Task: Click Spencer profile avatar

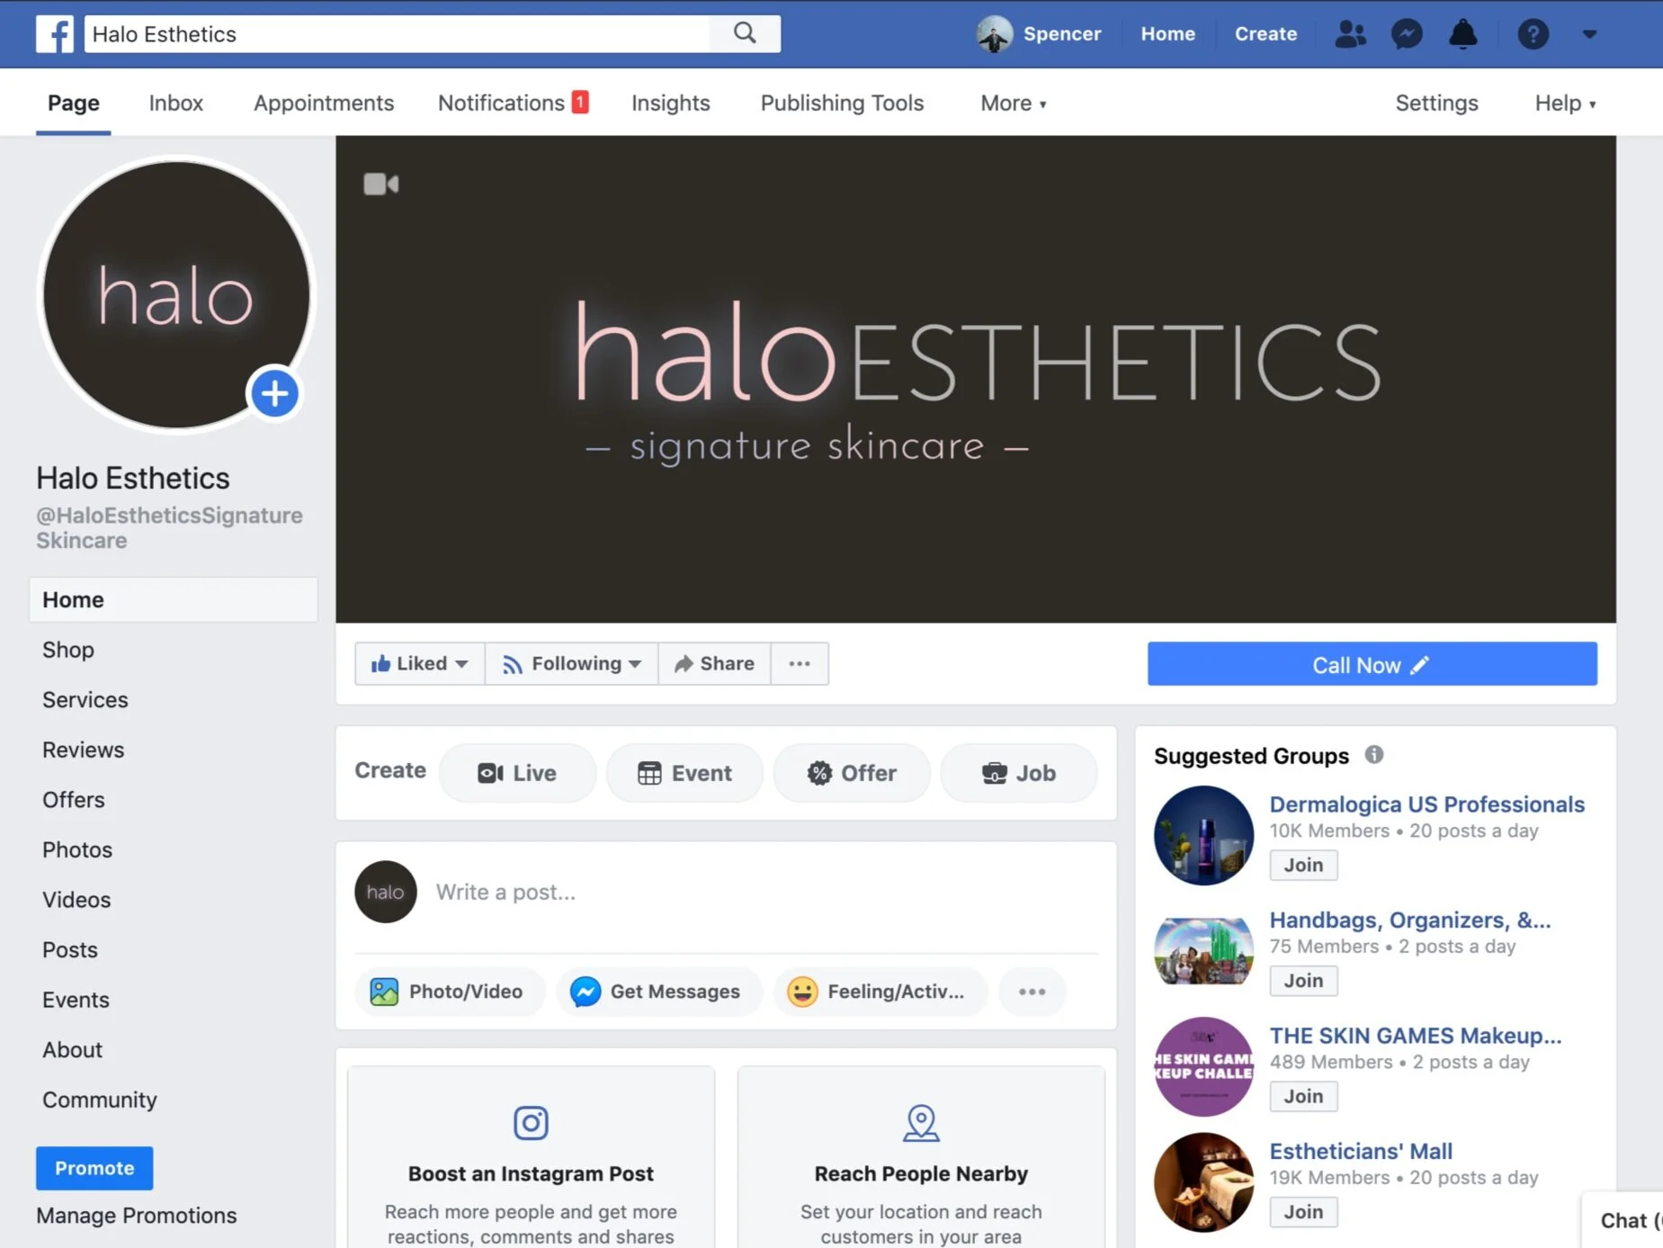Action: (994, 34)
